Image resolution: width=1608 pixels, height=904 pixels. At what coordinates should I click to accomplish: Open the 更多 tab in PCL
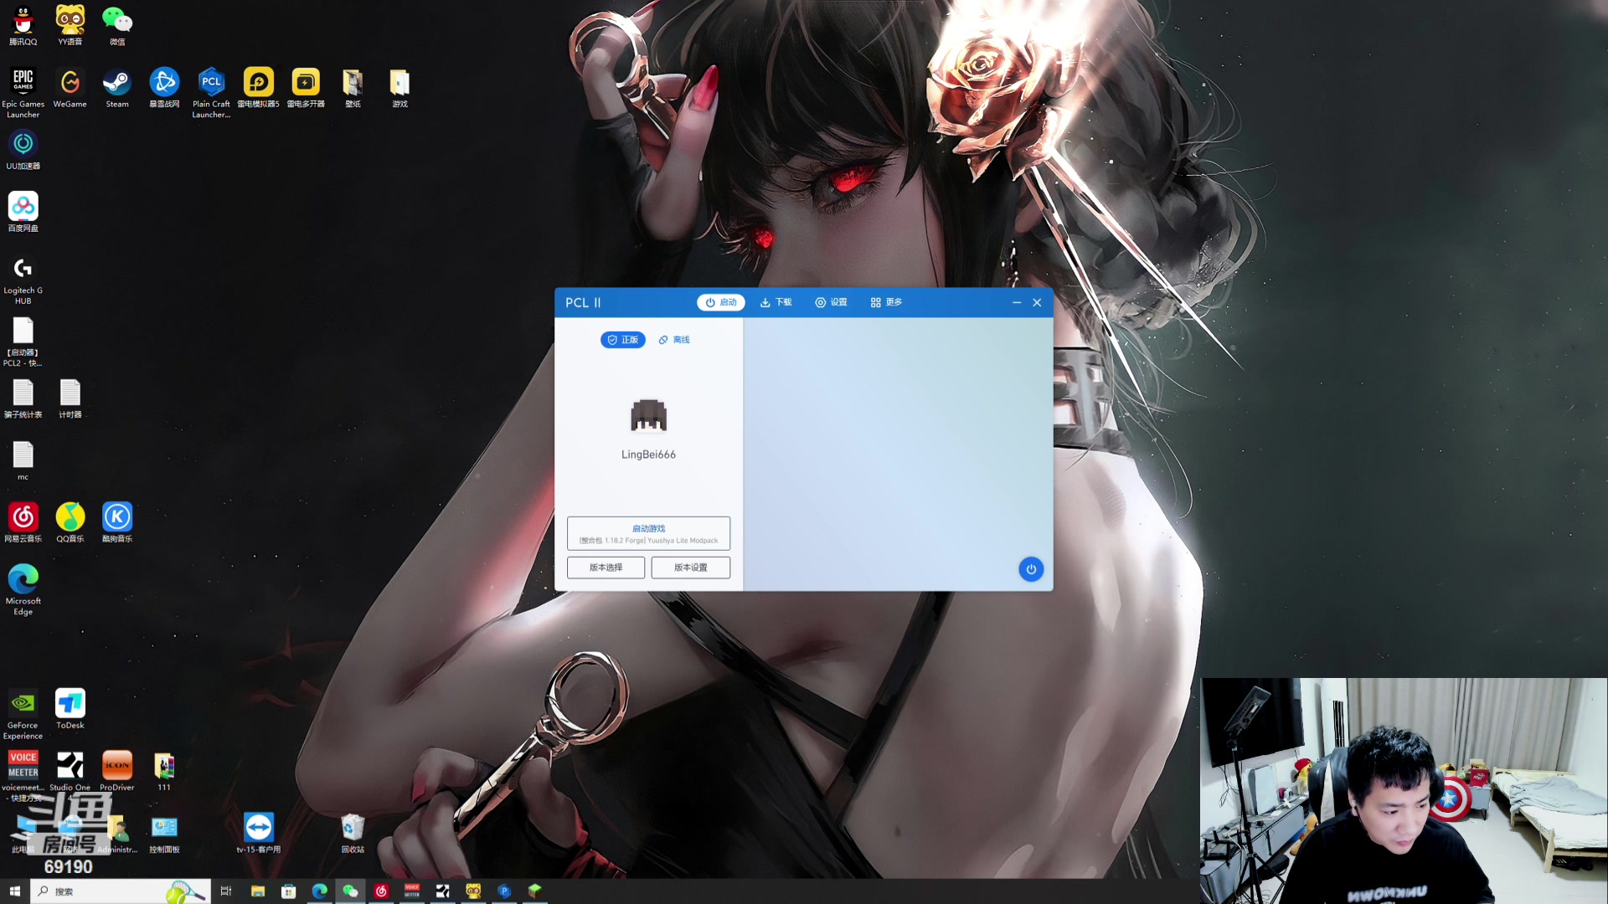pyautogui.click(x=886, y=302)
